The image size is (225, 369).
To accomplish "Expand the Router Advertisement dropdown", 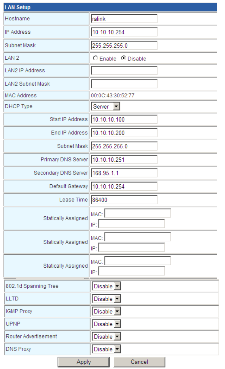I will (x=106, y=336).
